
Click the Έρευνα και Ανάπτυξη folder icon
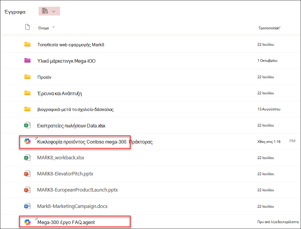click(27, 93)
